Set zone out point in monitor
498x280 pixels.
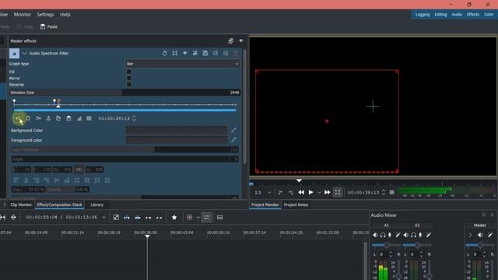(290, 192)
